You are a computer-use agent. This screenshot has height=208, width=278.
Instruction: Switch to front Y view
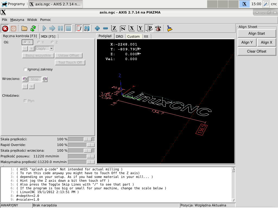(x=140, y=28)
